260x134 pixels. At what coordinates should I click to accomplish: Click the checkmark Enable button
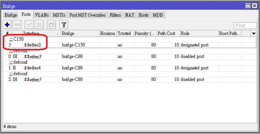coord(29,25)
